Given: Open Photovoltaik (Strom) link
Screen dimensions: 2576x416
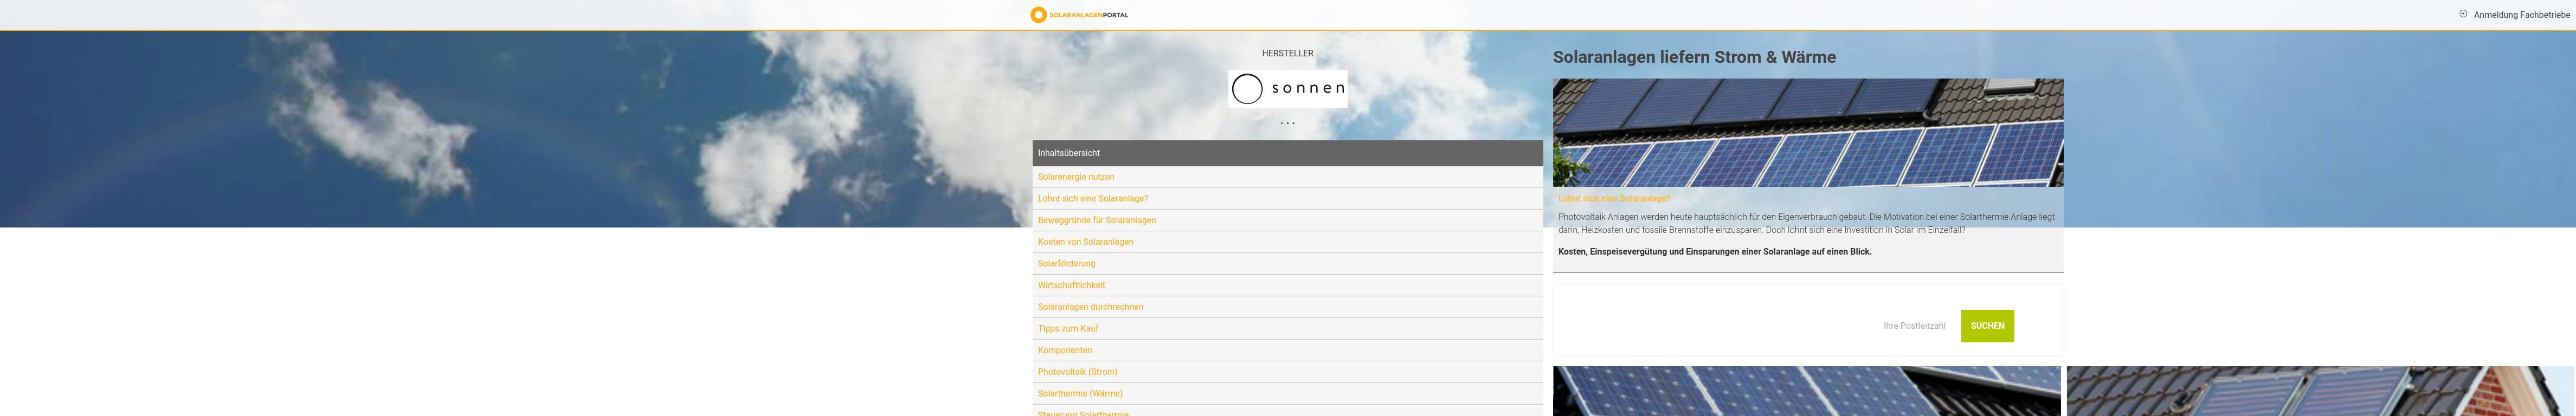Looking at the screenshot, I should (1077, 372).
